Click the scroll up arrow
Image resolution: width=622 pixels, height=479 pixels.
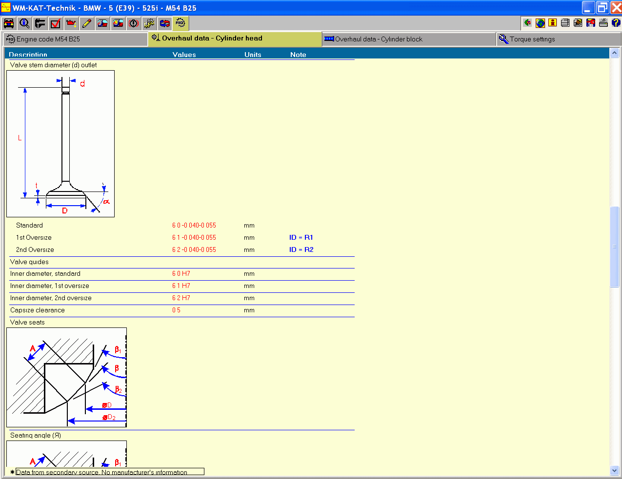(x=615, y=53)
